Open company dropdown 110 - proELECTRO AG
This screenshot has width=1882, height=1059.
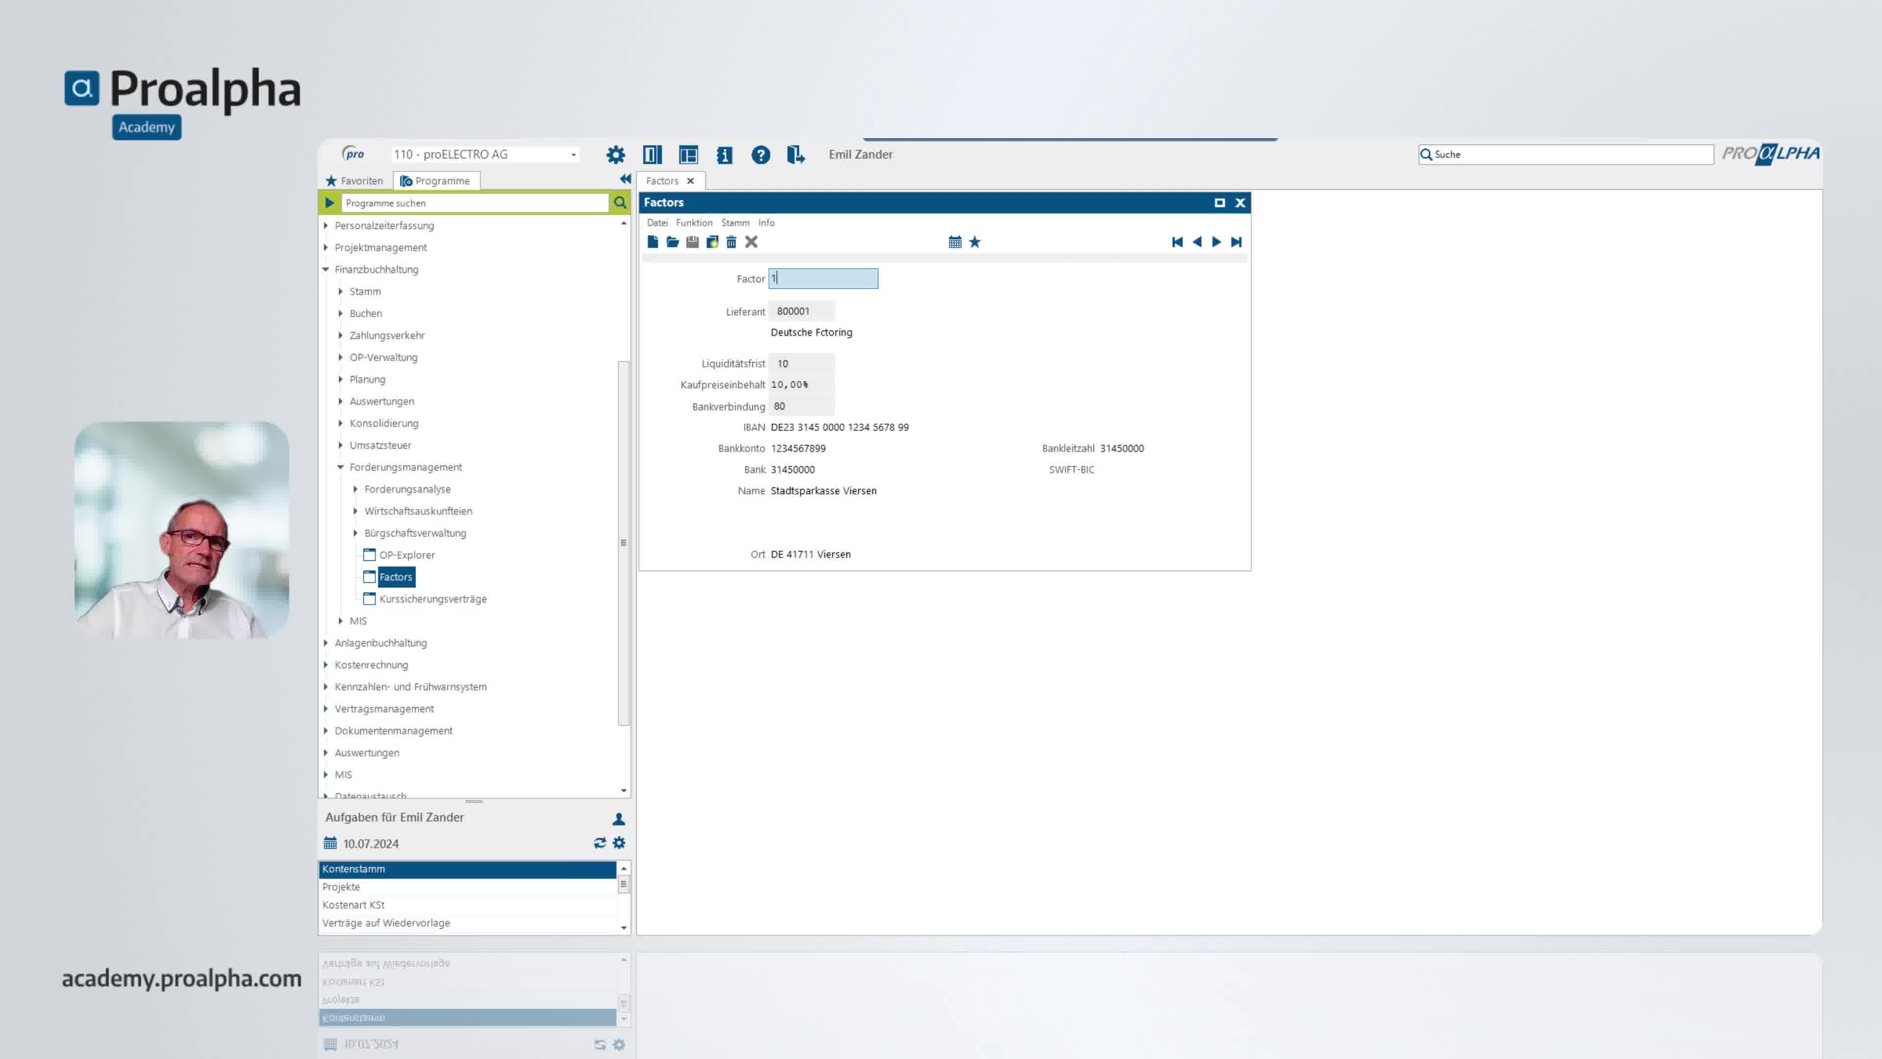(x=485, y=154)
